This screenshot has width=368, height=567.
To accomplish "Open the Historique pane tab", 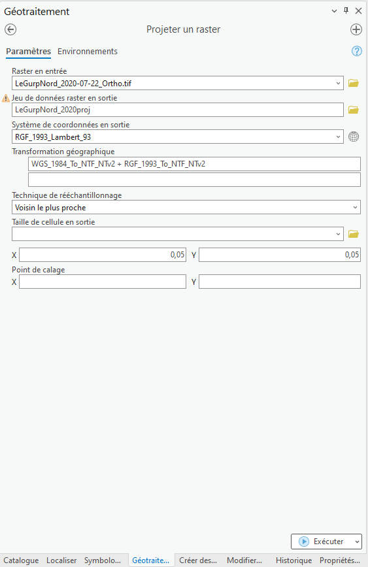I will 293,560.
